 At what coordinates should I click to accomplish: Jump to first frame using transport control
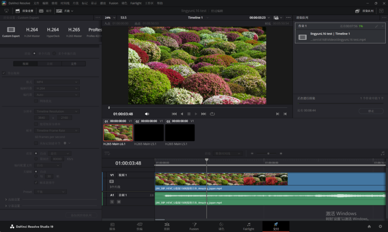point(174,114)
